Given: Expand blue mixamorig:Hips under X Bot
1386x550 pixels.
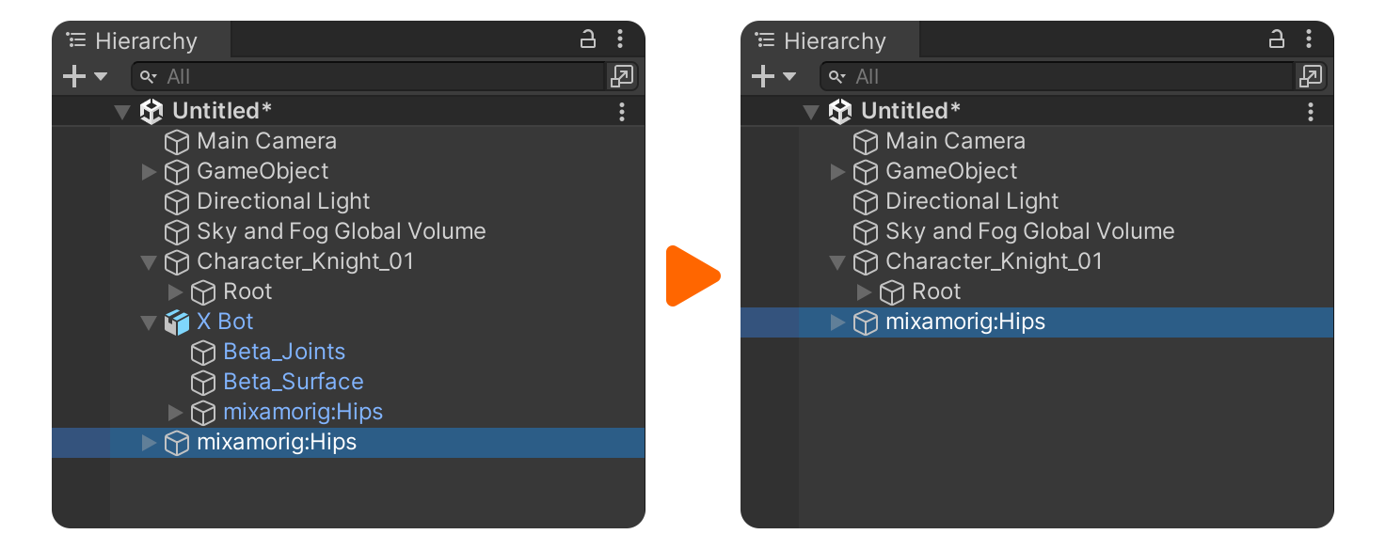Looking at the screenshot, I should click(175, 413).
